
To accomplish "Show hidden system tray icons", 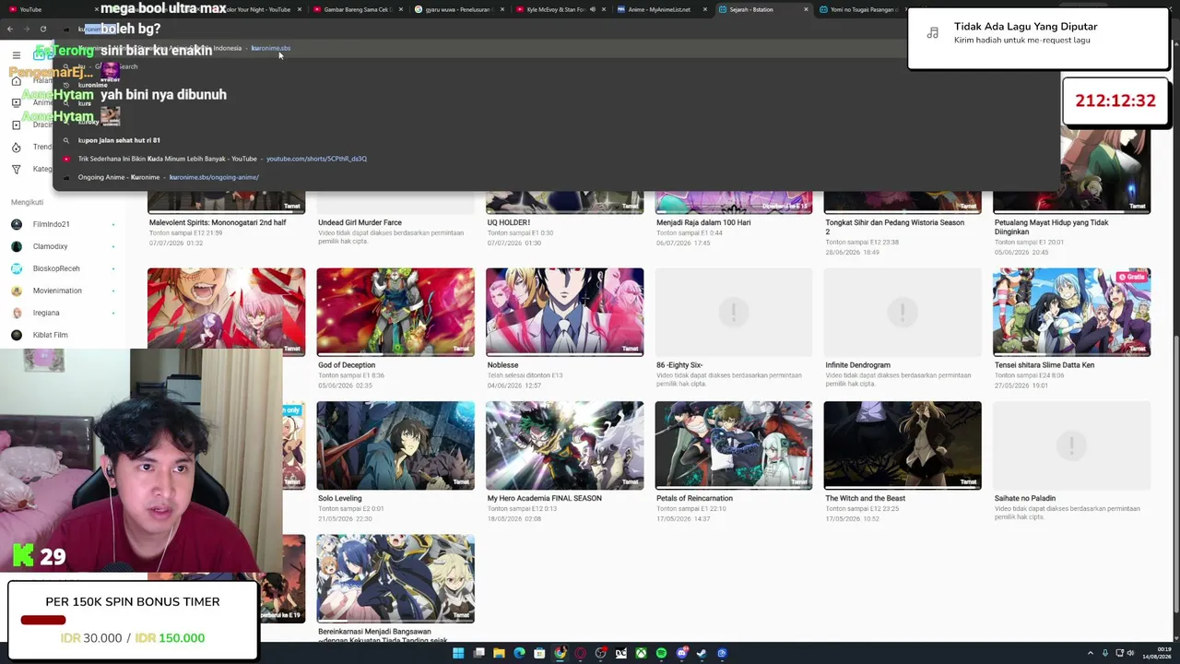I will pyautogui.click(x=1091, y=653).
